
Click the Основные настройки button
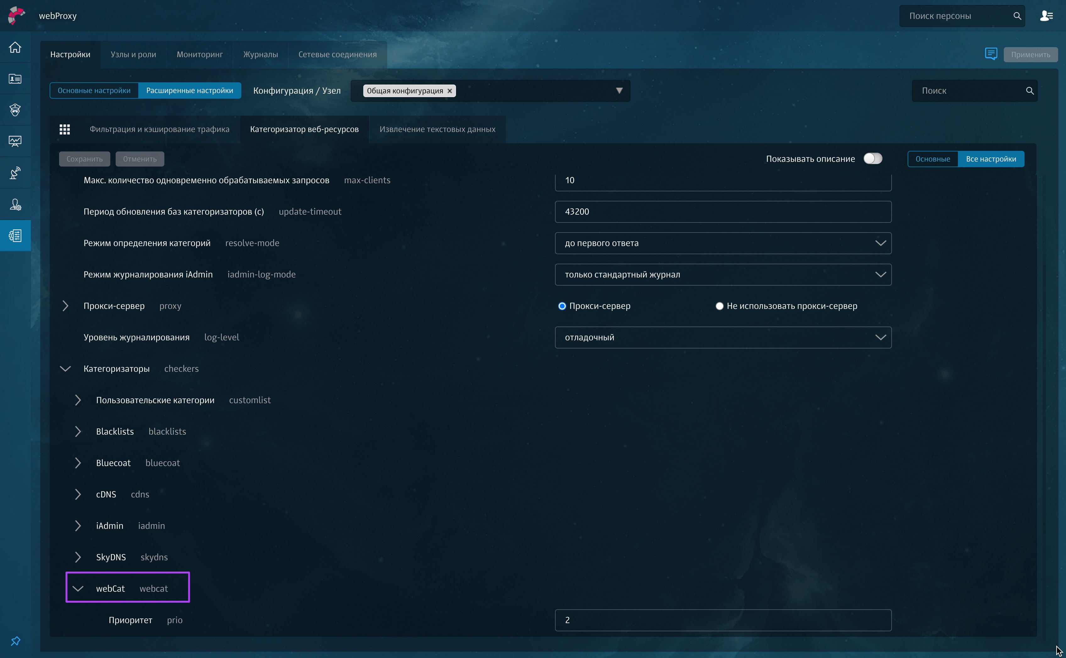tap(94, 90)
